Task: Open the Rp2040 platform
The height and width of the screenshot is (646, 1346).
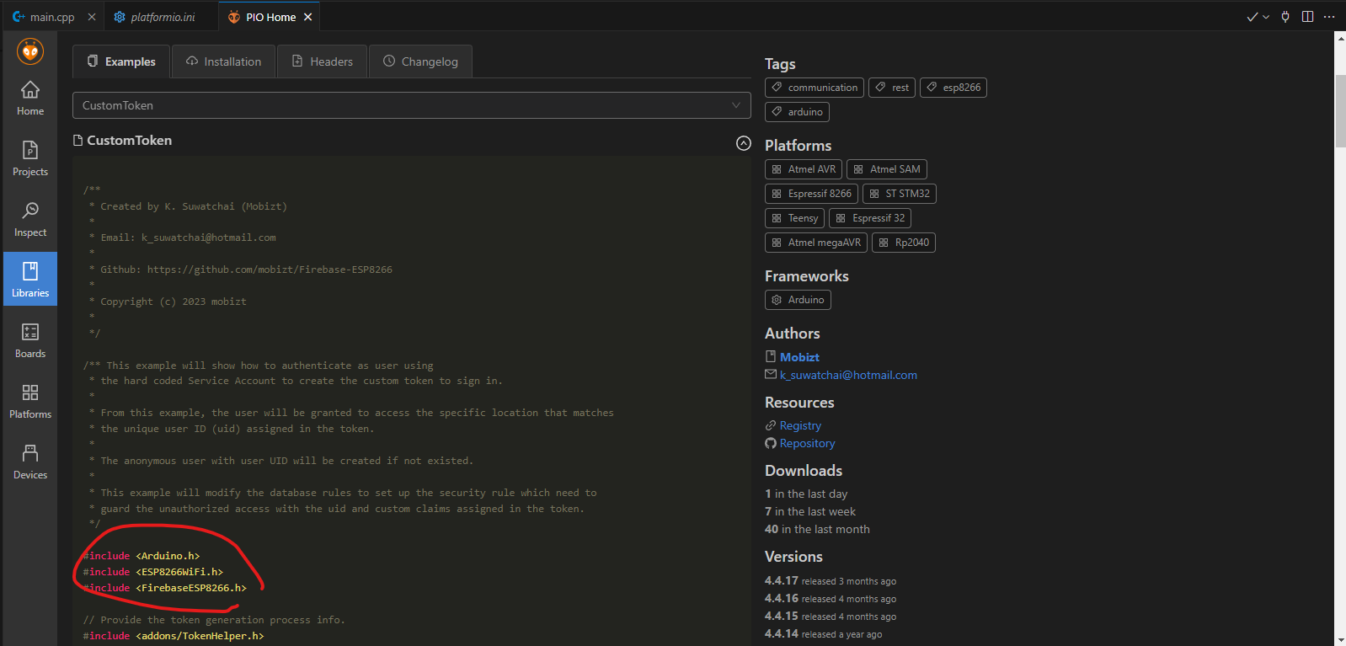Action: 904,243
